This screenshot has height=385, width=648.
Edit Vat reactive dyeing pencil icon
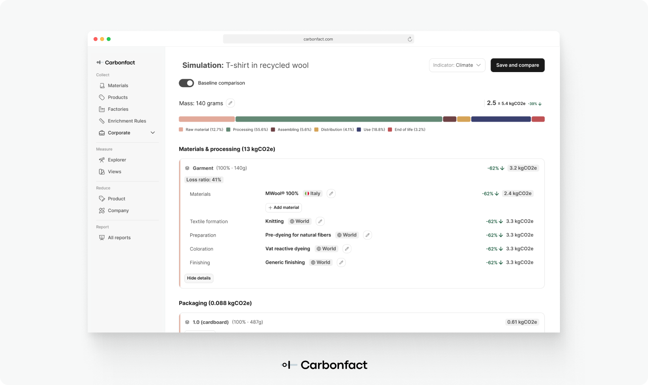[347, 249]
